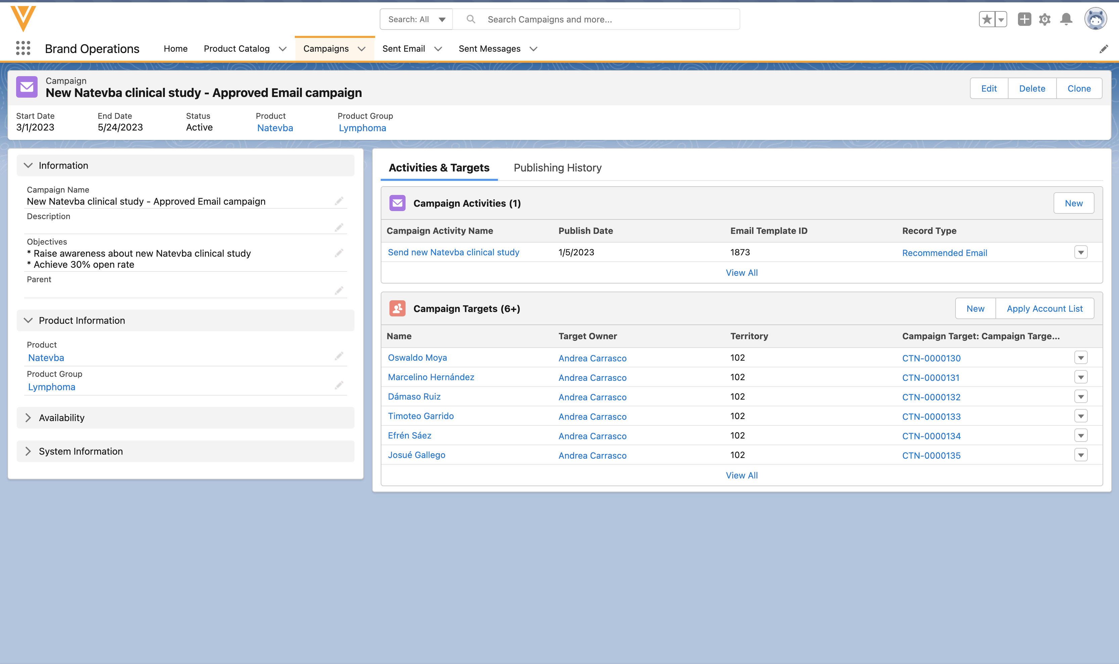
Task: Click the Search Campaigns input field
Action: click(x=609, y=19)
